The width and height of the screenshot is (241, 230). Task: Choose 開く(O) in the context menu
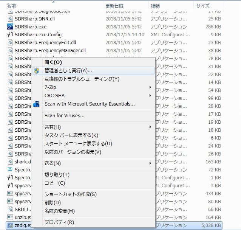click(x=93, y=62)
